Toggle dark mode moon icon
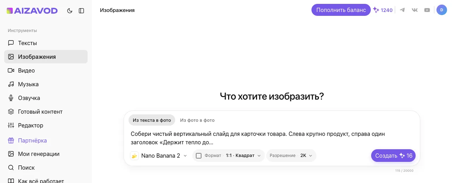 coord(70,11)
